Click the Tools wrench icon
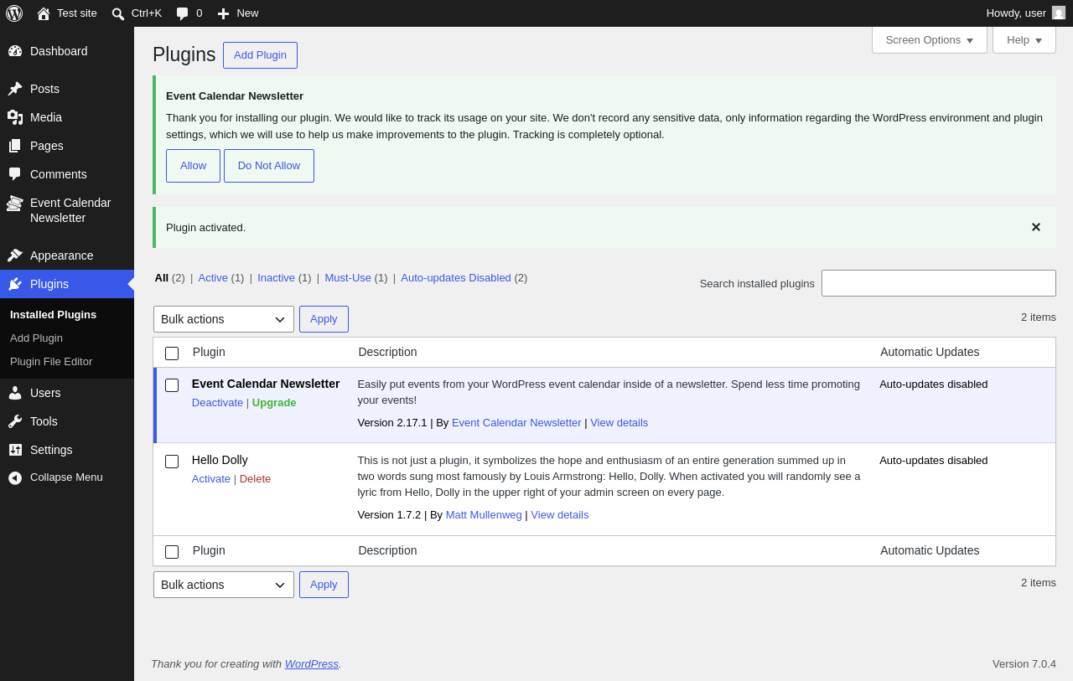The height and width of the screenshot is (681, 1073). tap(15, 421)
